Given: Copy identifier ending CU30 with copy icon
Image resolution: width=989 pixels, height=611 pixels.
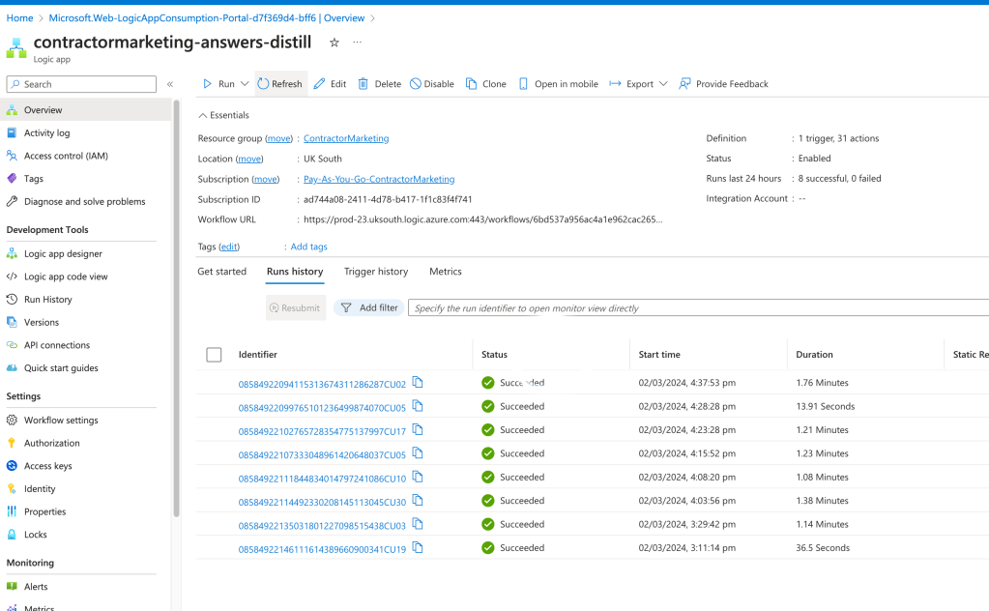Looking at the screenshot, I should 418,500.
